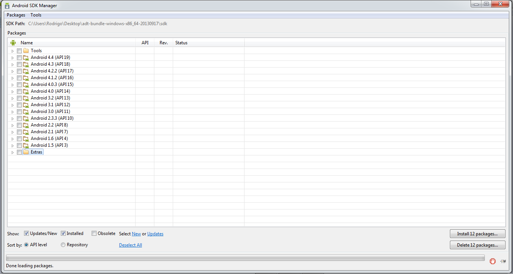Expand the Android 4.0 (API 14) node
This screenshot has height=274, width=513.
(12, 92)
